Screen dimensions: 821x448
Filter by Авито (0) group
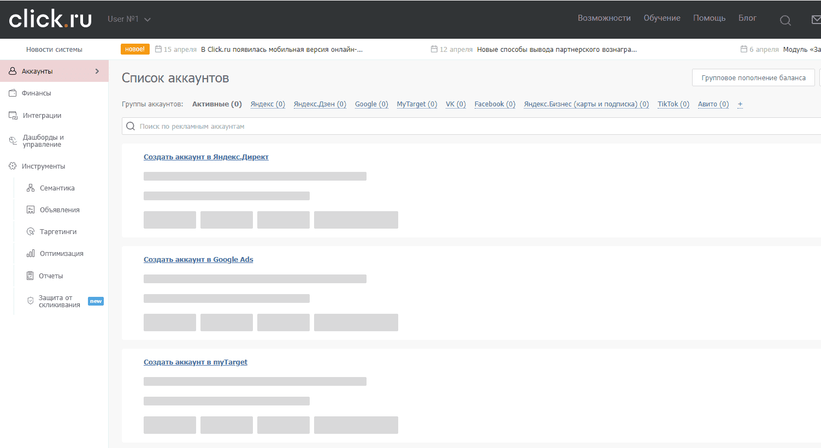[x=713, y=104]
